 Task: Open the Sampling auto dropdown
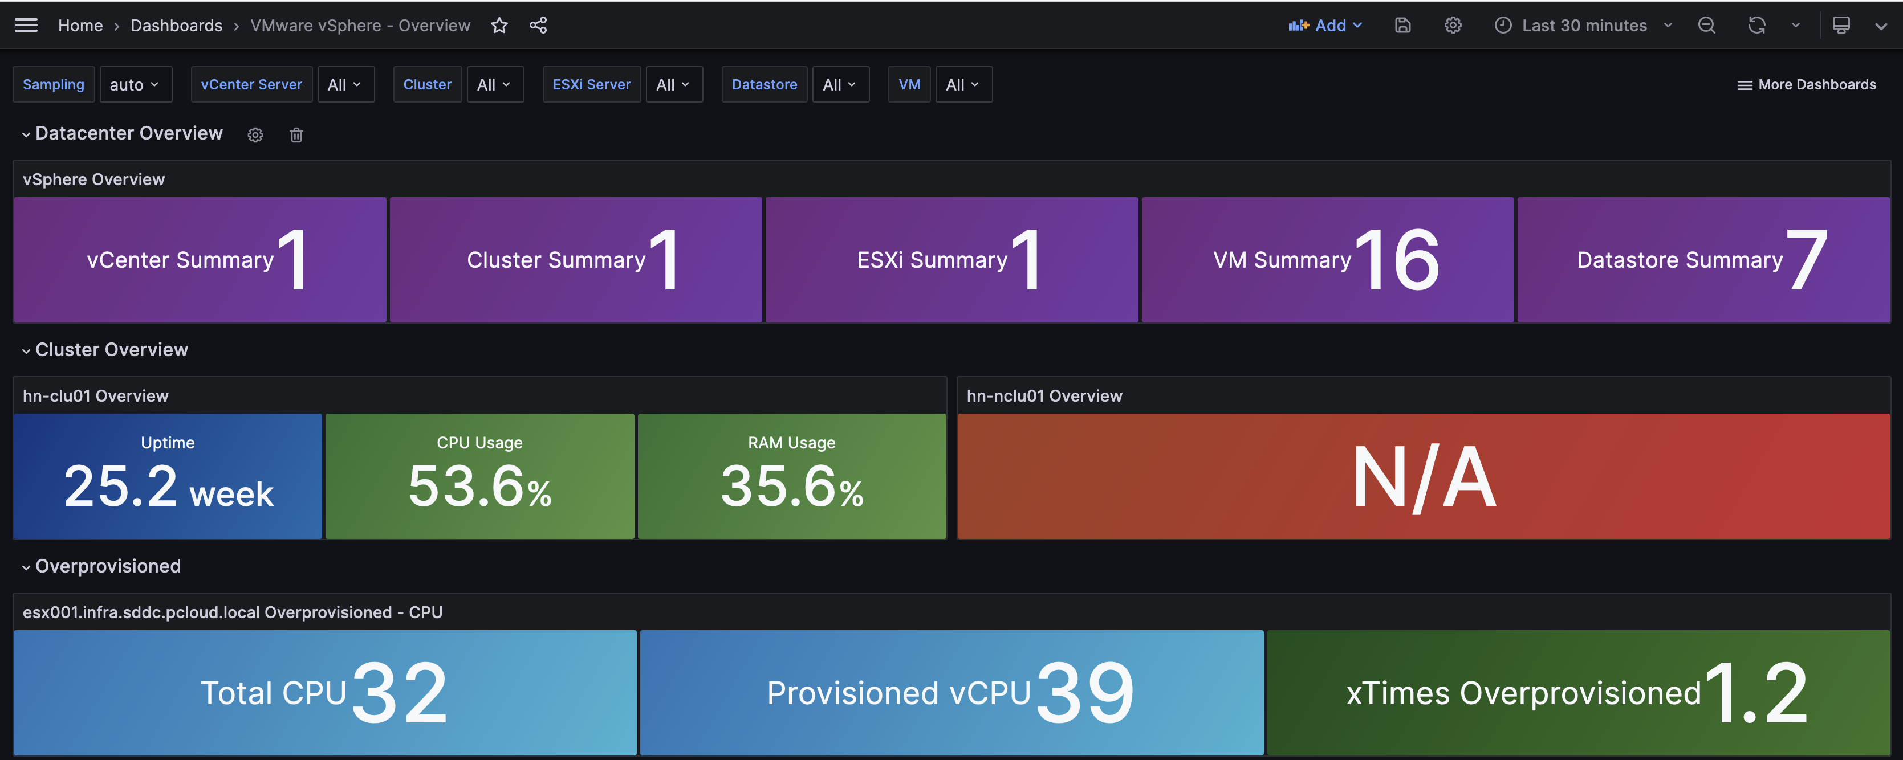[x=135, y=84]
